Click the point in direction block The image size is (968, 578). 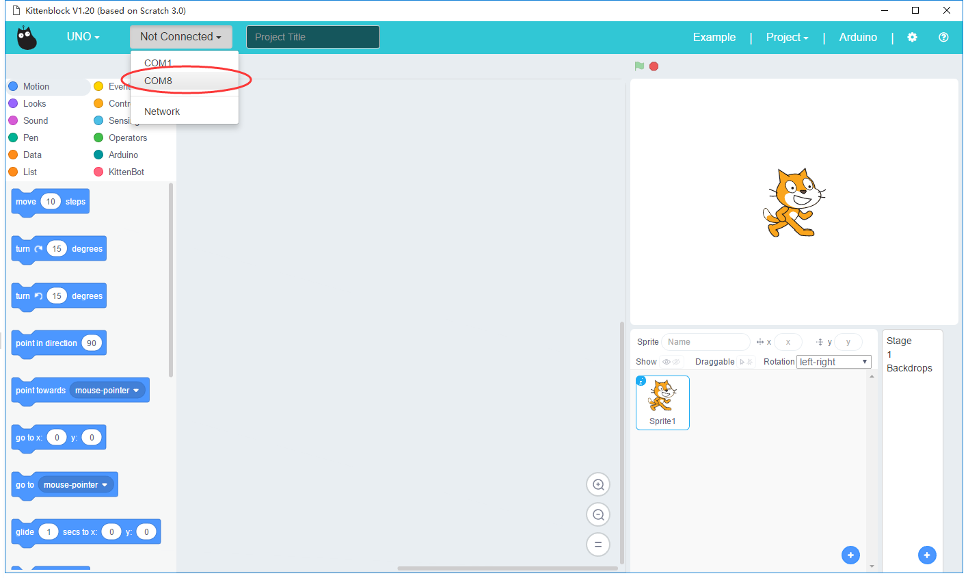59,344
